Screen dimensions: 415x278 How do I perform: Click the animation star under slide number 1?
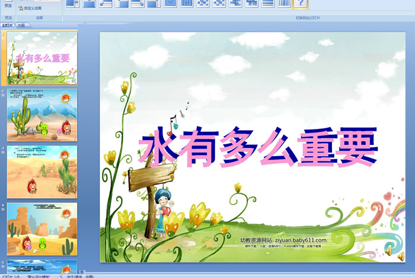pos(3,38)
